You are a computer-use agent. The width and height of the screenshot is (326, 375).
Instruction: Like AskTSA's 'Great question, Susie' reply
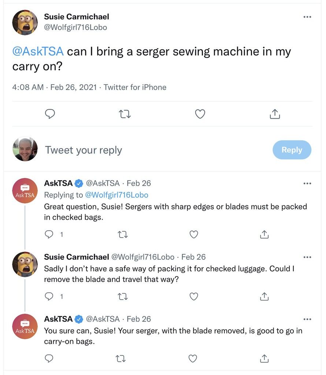(x=194, y=234)
